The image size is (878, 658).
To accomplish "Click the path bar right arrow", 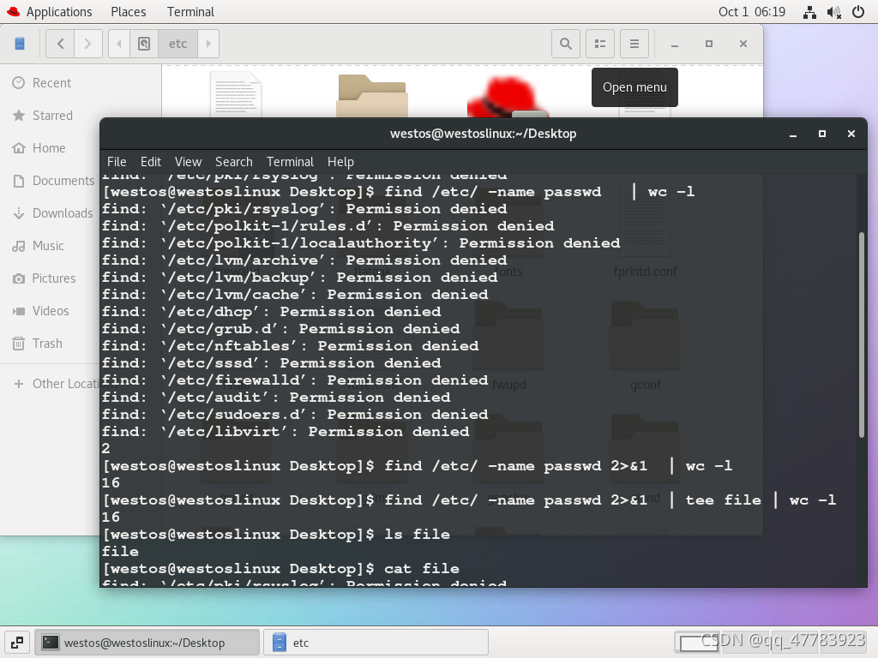I will click(x=208, y=44).
